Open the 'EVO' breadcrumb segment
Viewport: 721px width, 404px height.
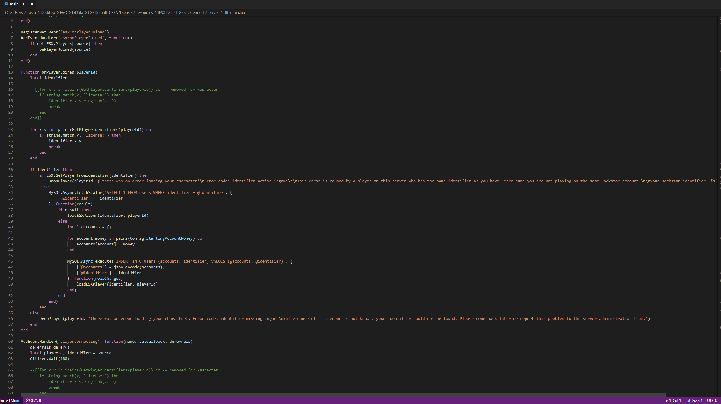(63, 12)
